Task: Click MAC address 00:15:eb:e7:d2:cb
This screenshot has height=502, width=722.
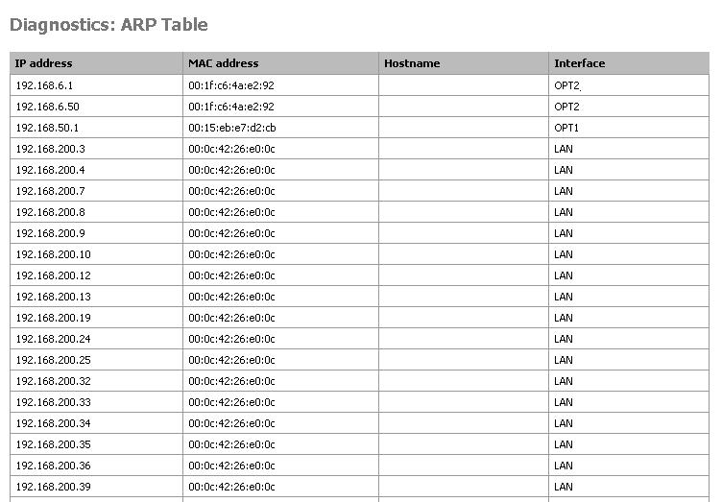Action: (x=232, y=128)
